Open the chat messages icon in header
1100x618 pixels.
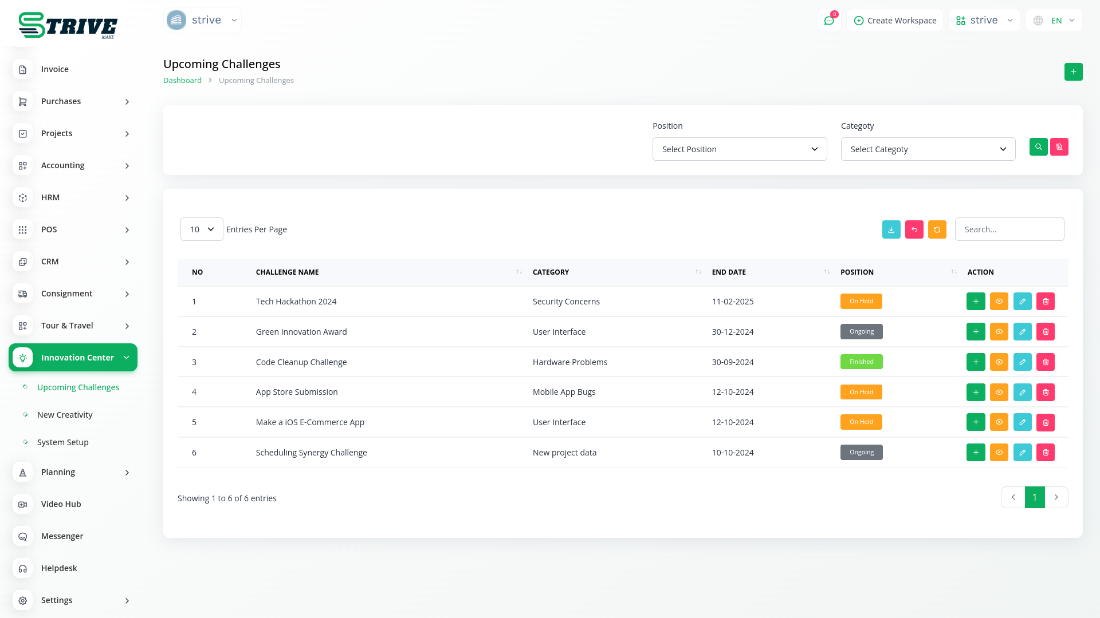click(x=828, y=21)
